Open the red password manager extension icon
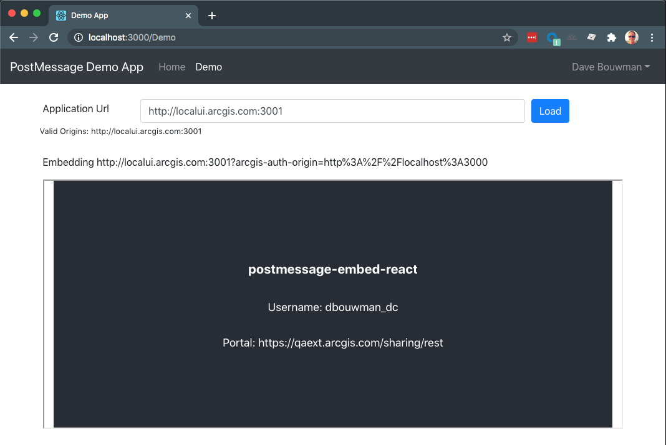 532,37
